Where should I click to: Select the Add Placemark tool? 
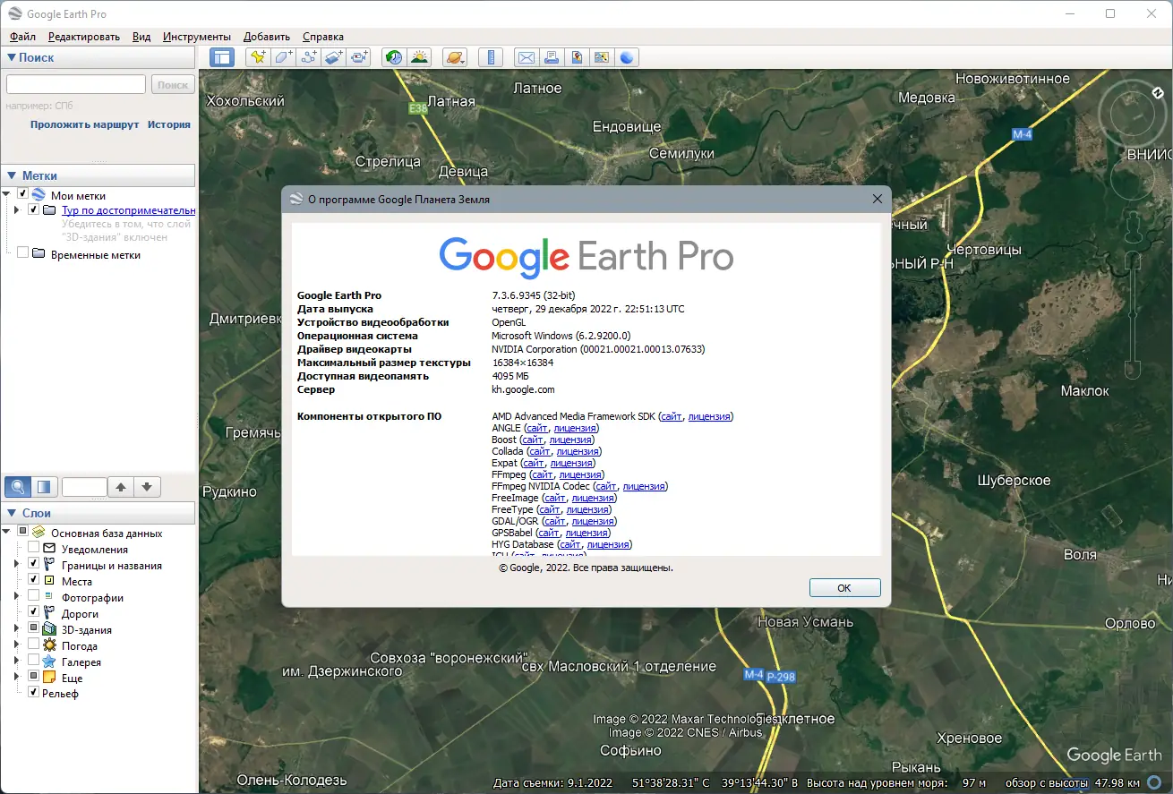pos(257,56)
